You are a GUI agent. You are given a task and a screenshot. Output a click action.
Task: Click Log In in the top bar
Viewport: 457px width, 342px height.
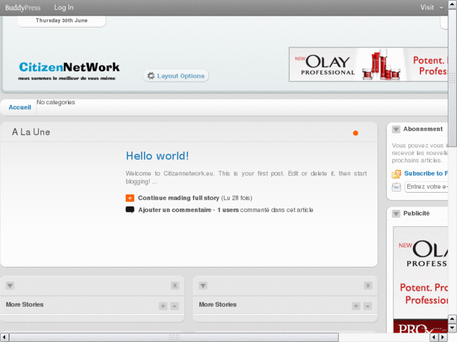tap(64, 8)
